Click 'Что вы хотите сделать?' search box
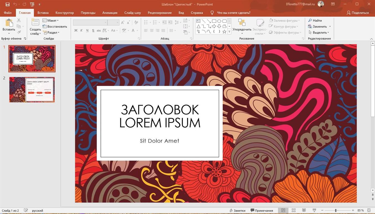 (x=234, y=13)
